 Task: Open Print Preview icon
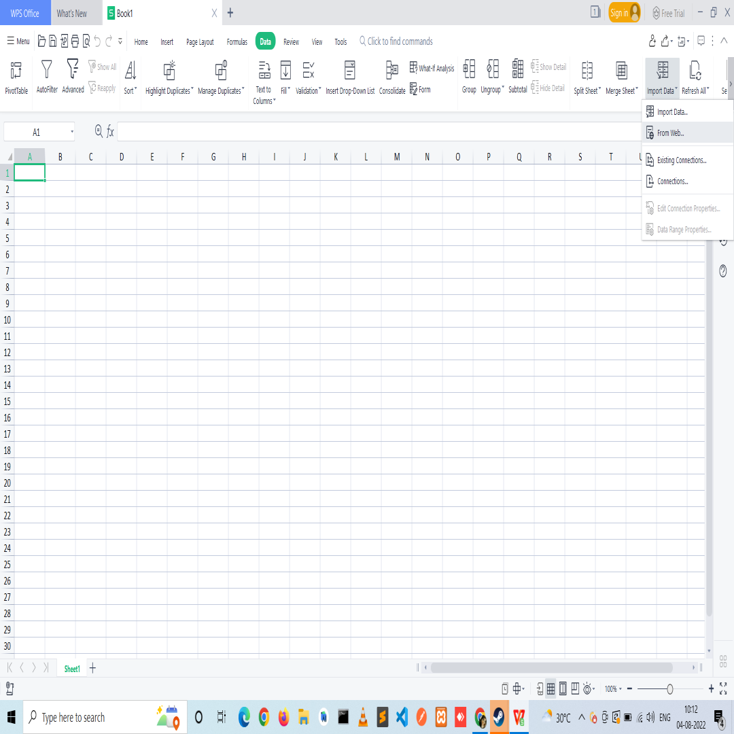click(x=86, y=41)
